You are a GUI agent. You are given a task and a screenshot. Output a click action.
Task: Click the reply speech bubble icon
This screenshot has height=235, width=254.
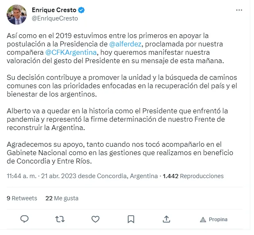[25, 219]
